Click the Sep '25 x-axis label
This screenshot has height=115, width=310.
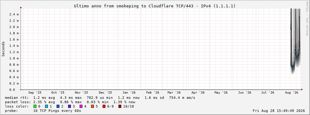(35, 93)
